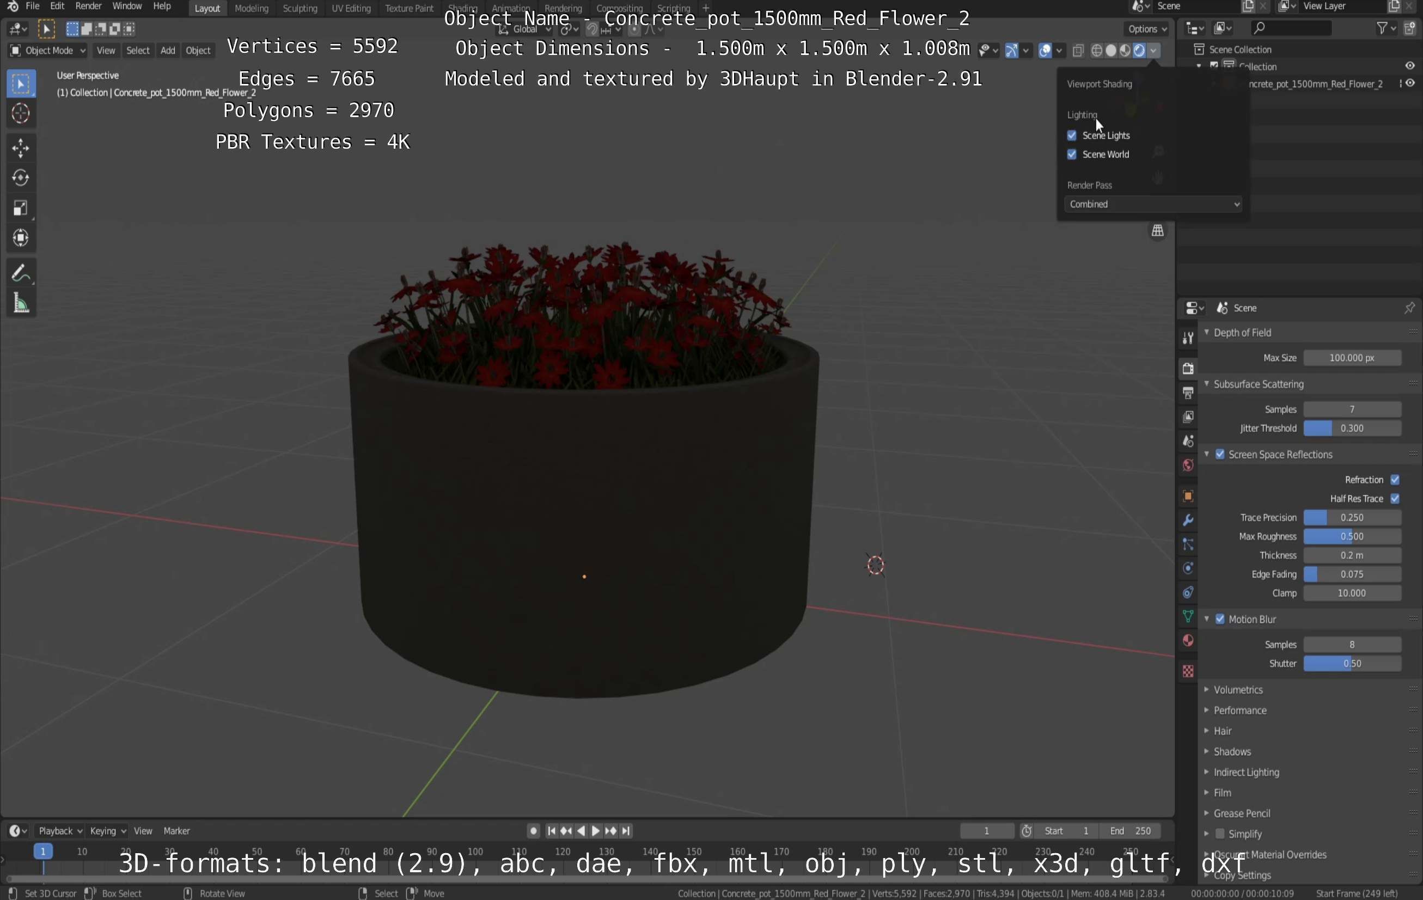
Task: Open the Object properties tab
Action: tap(1188, 497)
